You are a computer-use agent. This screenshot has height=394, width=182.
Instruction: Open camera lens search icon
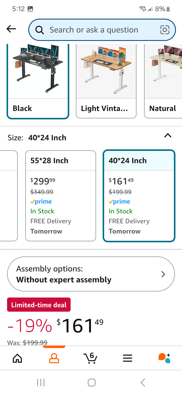(165, 30)
